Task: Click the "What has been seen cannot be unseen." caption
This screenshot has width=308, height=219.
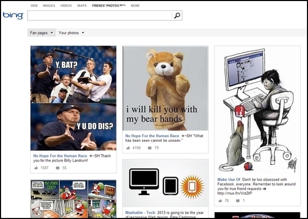Action: coord(164,138)
